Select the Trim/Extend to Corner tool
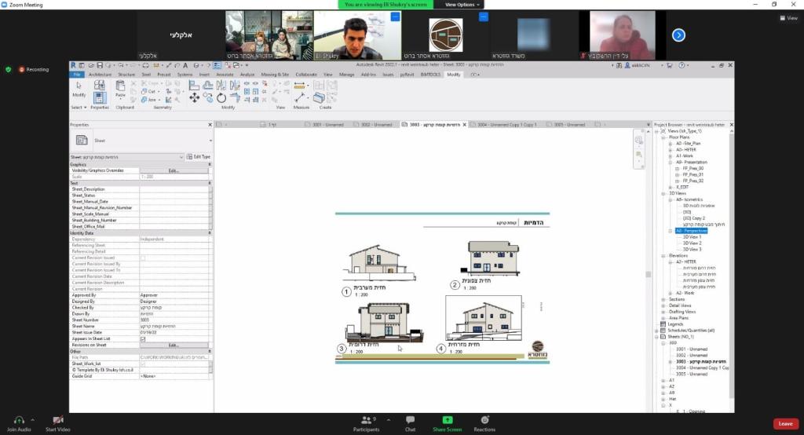 pos(235,97)
